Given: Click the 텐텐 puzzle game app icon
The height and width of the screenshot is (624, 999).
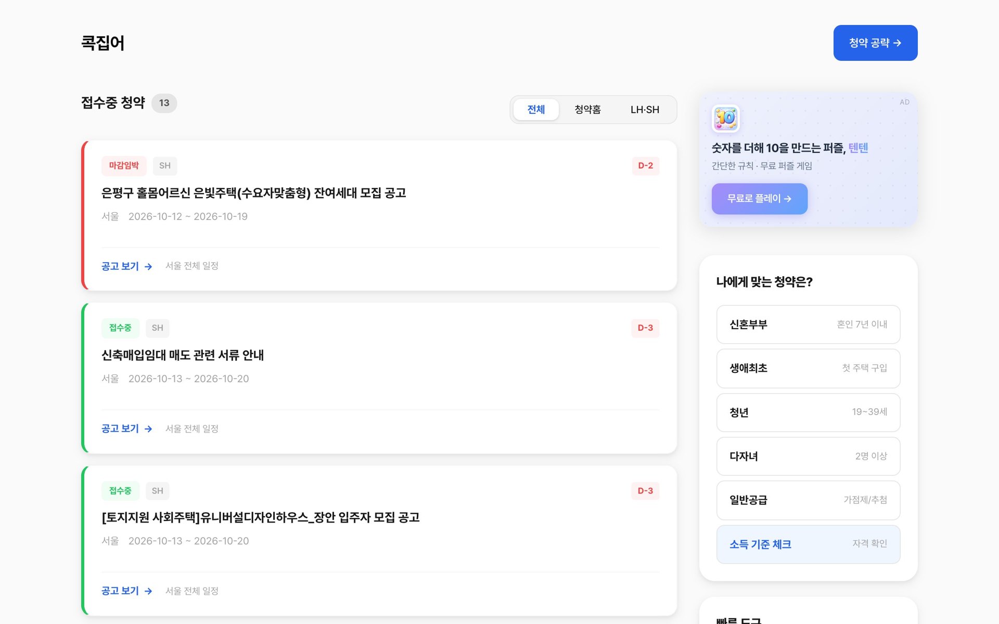Looking at the screenshot, I should click(725, 119).
